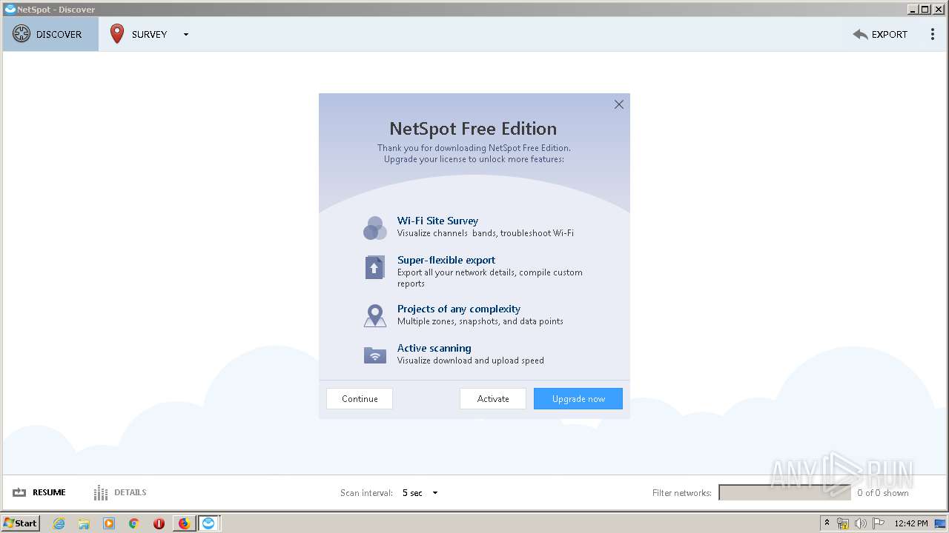
Task: Click the volume speaker tray icon
Action: coord(860,523)
